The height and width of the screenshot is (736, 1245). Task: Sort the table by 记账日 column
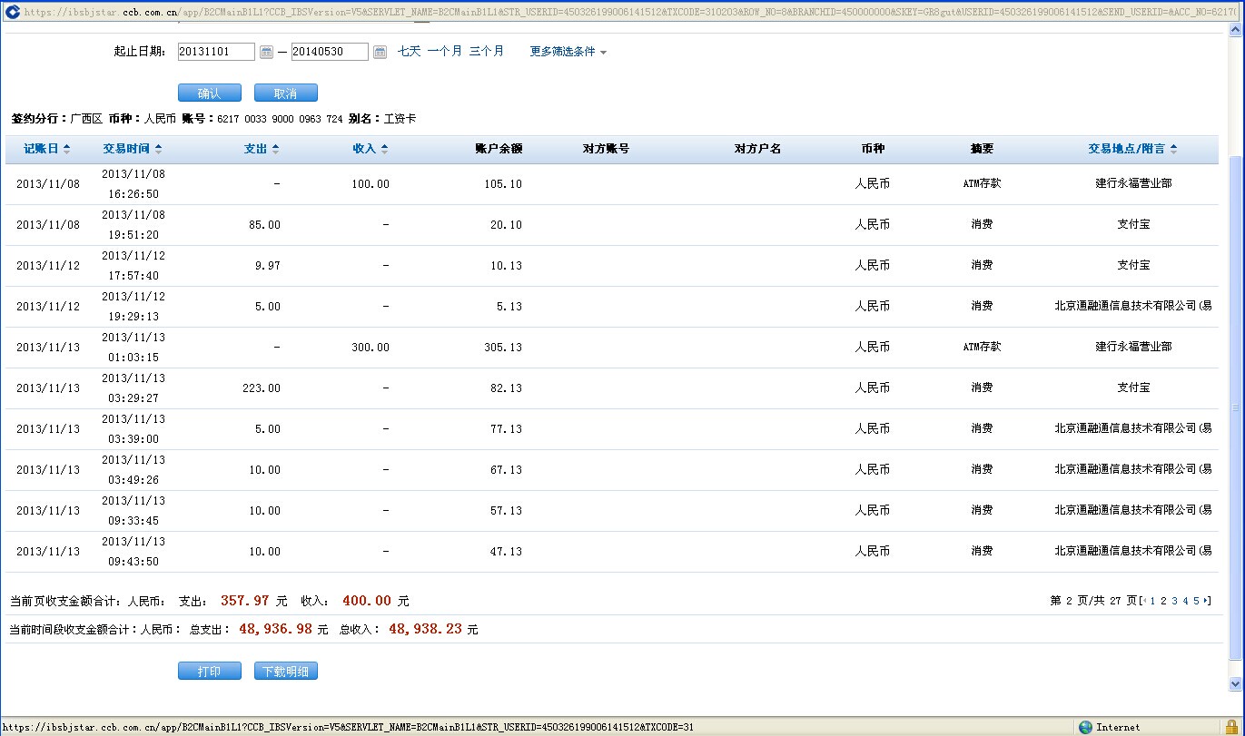46,149
